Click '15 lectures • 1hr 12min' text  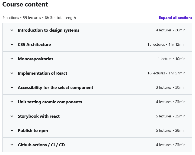167,45
